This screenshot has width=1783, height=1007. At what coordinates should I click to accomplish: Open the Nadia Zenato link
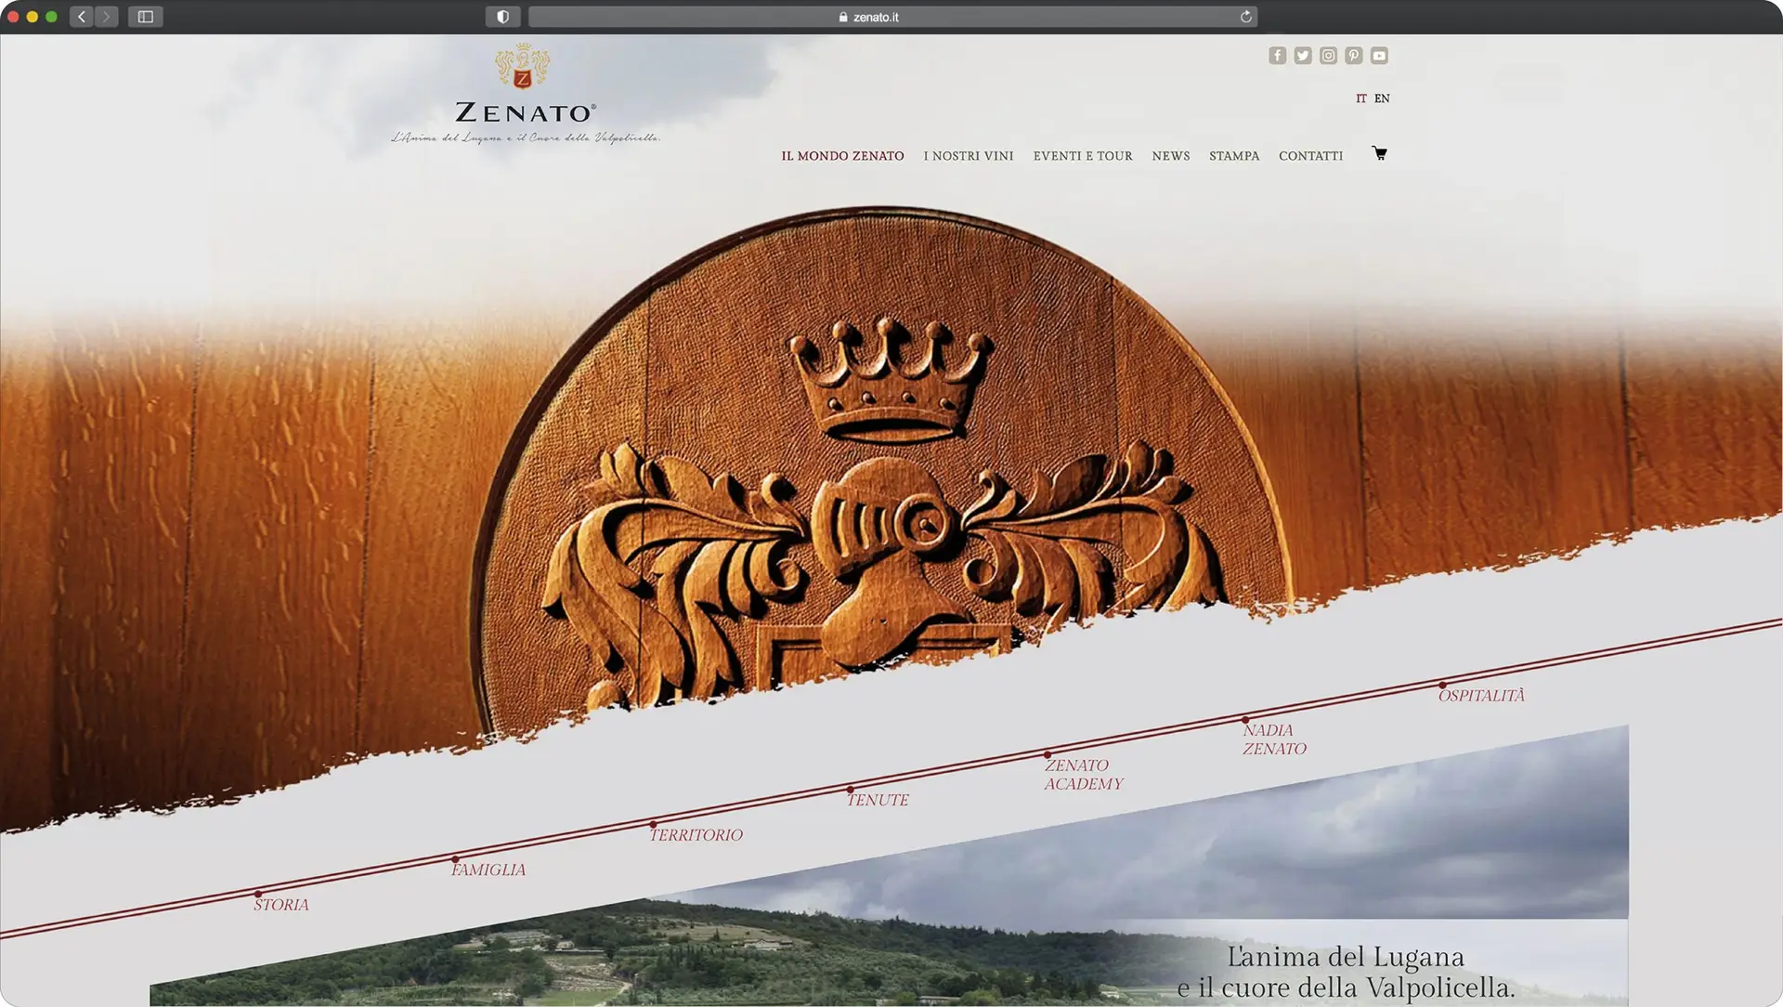(1274, 739)
